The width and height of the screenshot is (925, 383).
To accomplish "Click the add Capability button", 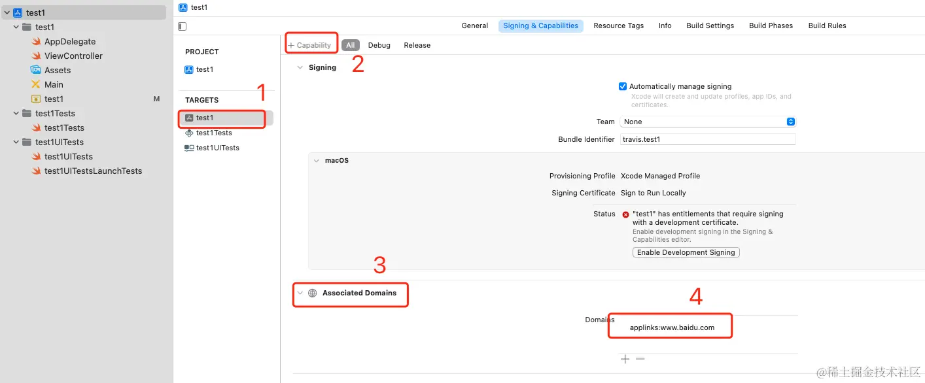I will click(x=310, y=45).
